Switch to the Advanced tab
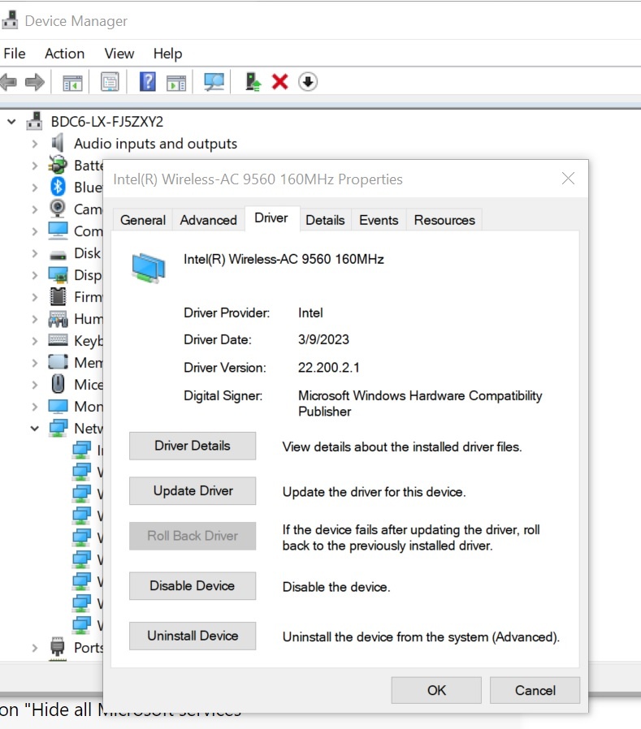641x729 pixels. coord(209,220)
